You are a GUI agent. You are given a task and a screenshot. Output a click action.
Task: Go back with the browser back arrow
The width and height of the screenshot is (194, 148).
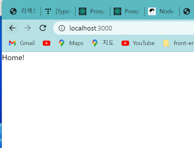(x=12, y=28)
